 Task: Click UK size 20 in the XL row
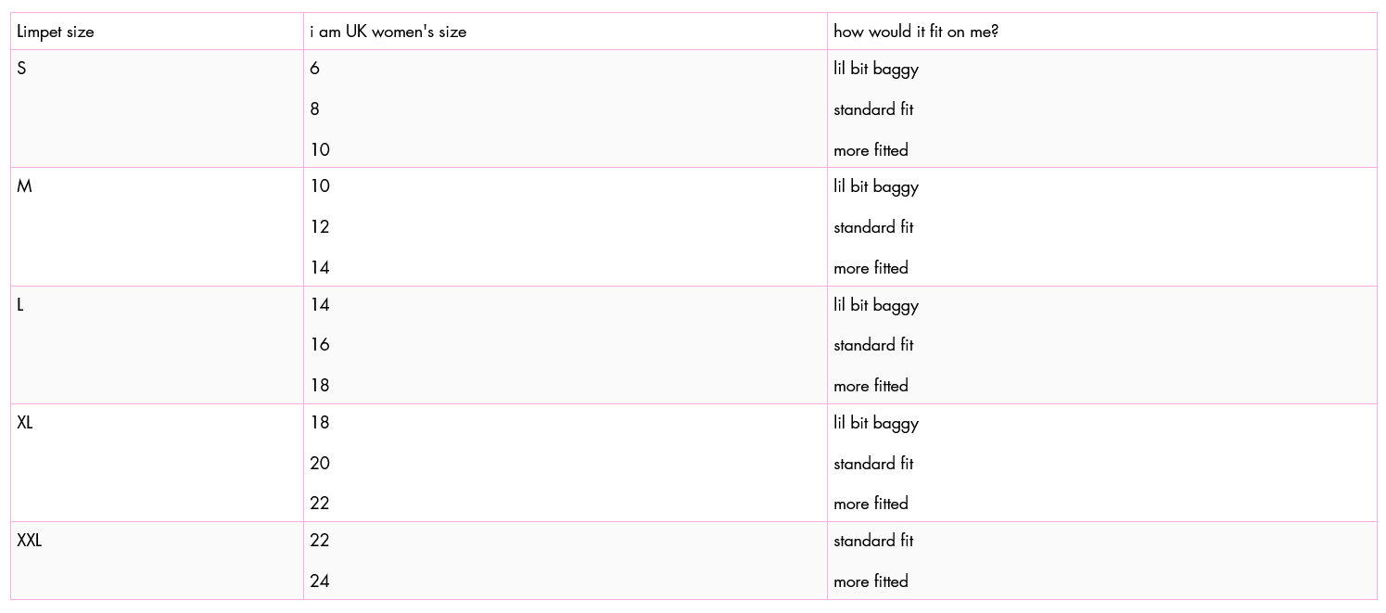(x=320, y=463)
